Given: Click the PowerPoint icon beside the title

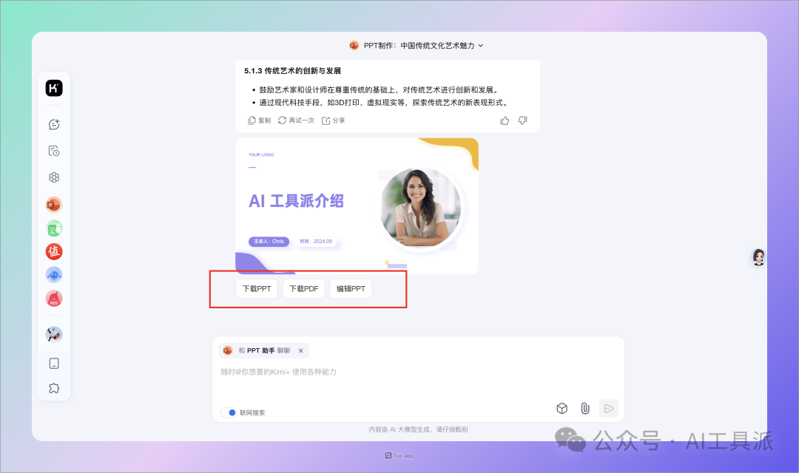Looking at the screenshot, I should [354, 45].
